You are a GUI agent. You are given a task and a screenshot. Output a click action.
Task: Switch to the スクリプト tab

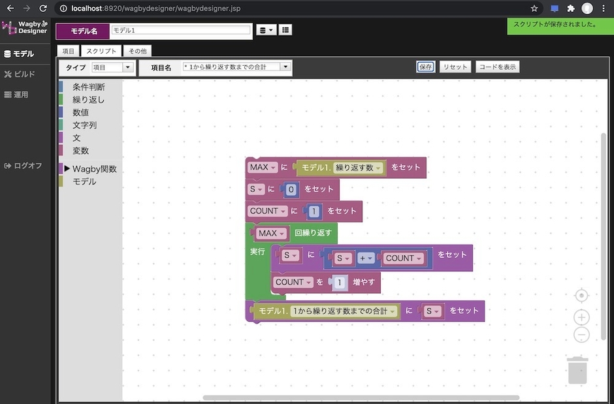(101, 50)
